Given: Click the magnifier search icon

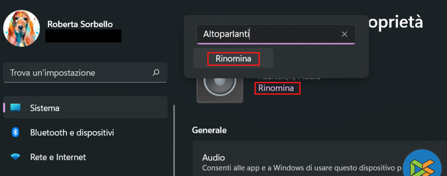Looking at the screenshot, I should (x=156, y=72).
